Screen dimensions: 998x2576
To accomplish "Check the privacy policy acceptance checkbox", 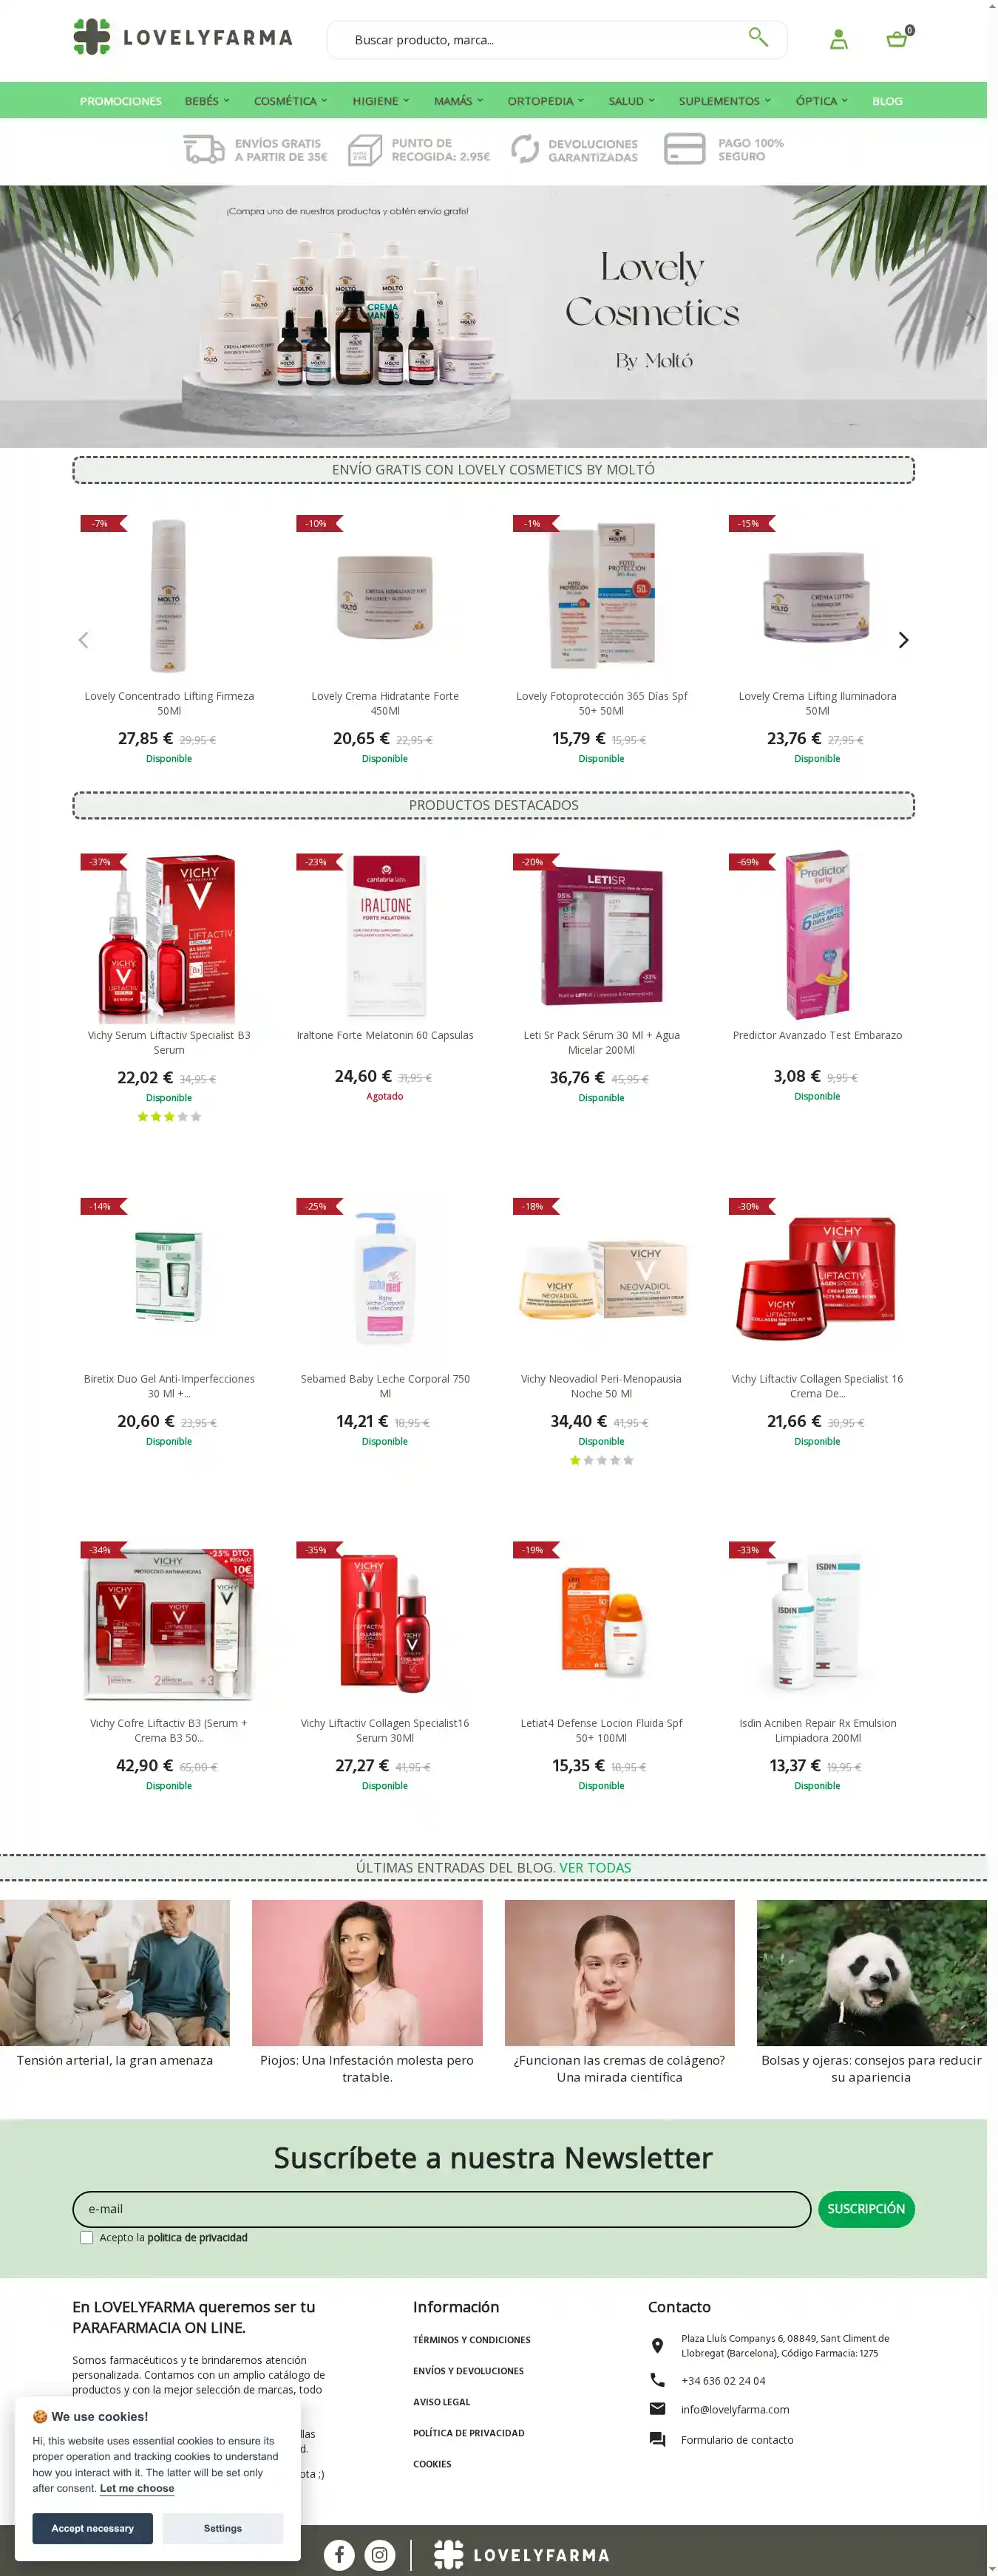I will (x=87, y=2237).
